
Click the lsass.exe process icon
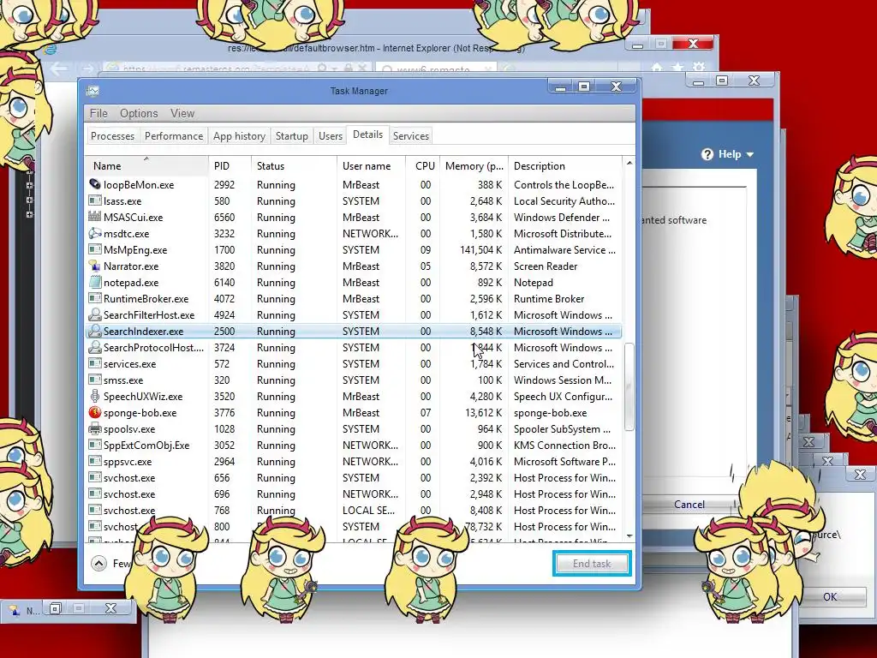click(x=95, y=200)
